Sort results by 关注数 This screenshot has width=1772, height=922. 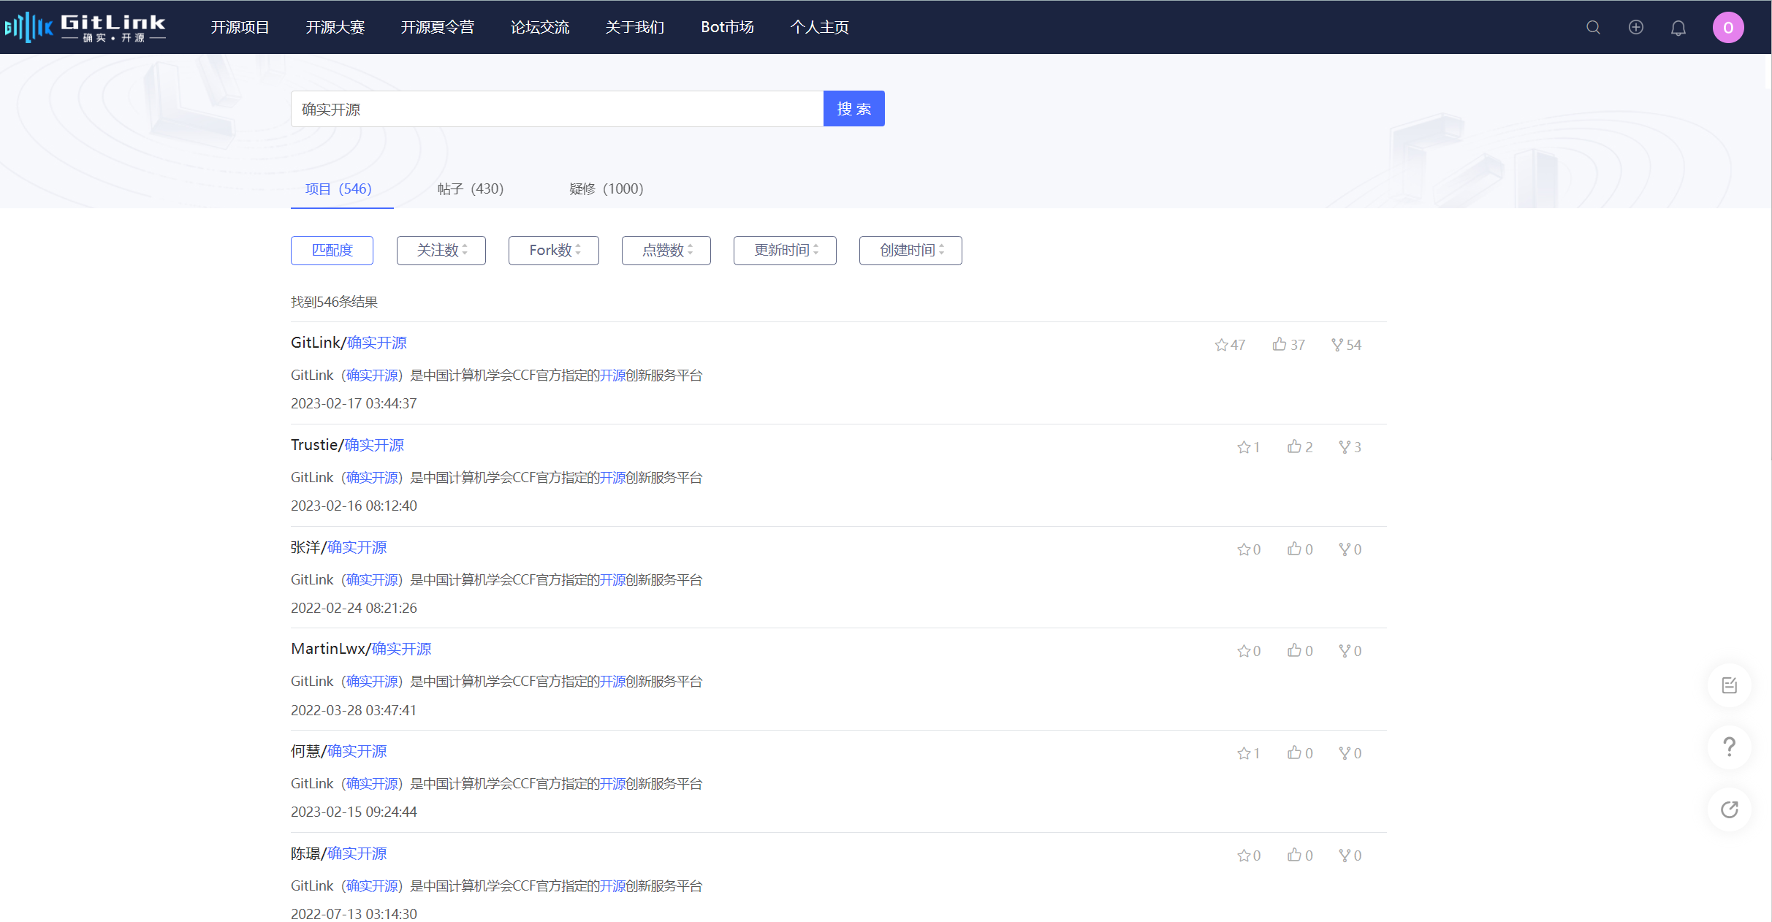click(x=441, y=251)
